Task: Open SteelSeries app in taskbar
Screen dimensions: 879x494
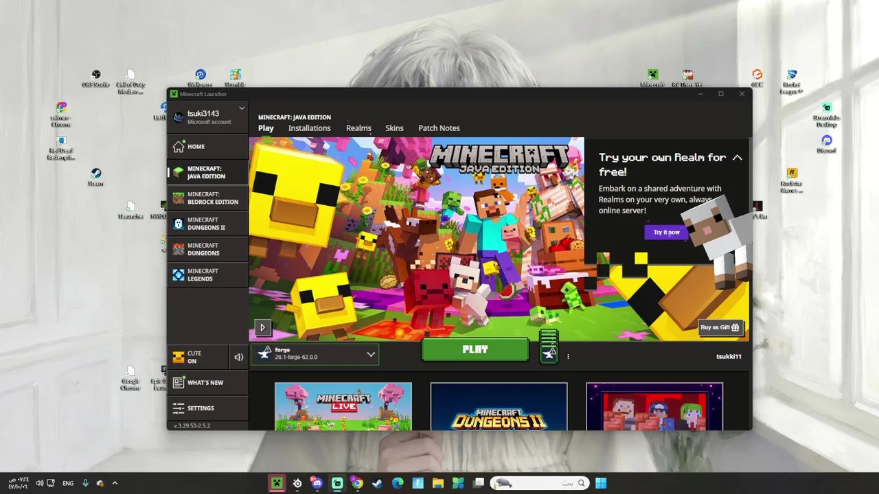Action: pyautogui.click(x=297, y=483)
